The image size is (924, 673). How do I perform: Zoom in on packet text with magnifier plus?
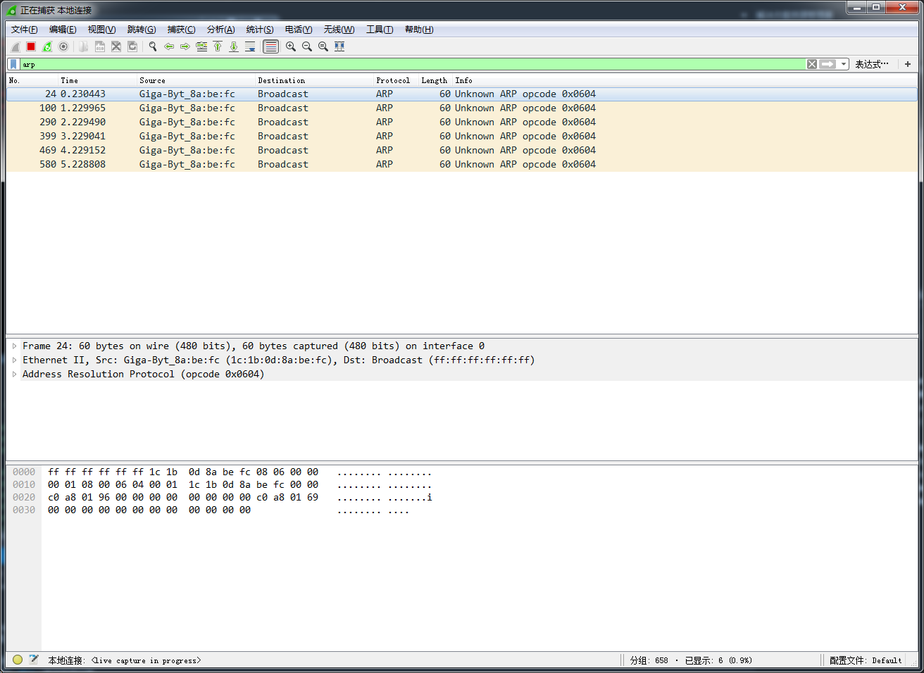click(x=291, y=46)
